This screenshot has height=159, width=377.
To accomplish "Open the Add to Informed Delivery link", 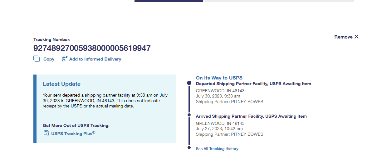I will (x=95, y=59).
